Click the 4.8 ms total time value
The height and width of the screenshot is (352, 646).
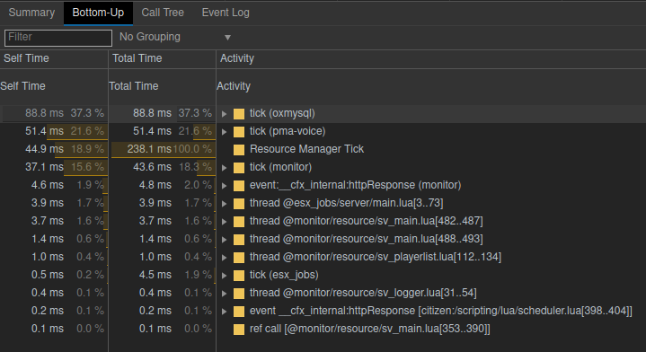155,185
